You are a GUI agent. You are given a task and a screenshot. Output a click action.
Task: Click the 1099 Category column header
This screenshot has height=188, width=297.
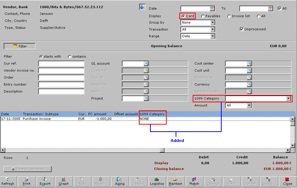[x=152, y=114]
